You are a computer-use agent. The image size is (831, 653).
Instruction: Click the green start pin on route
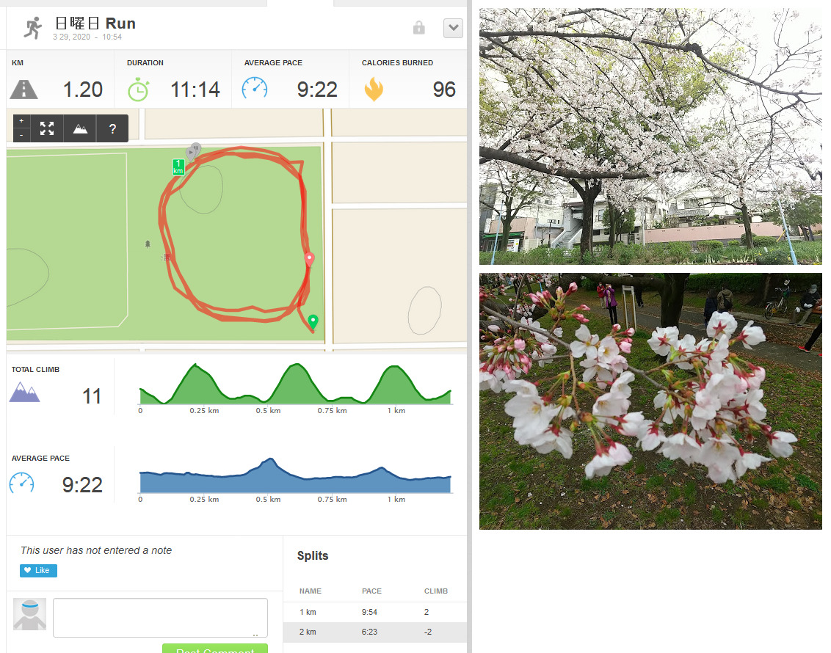point(313,321)
